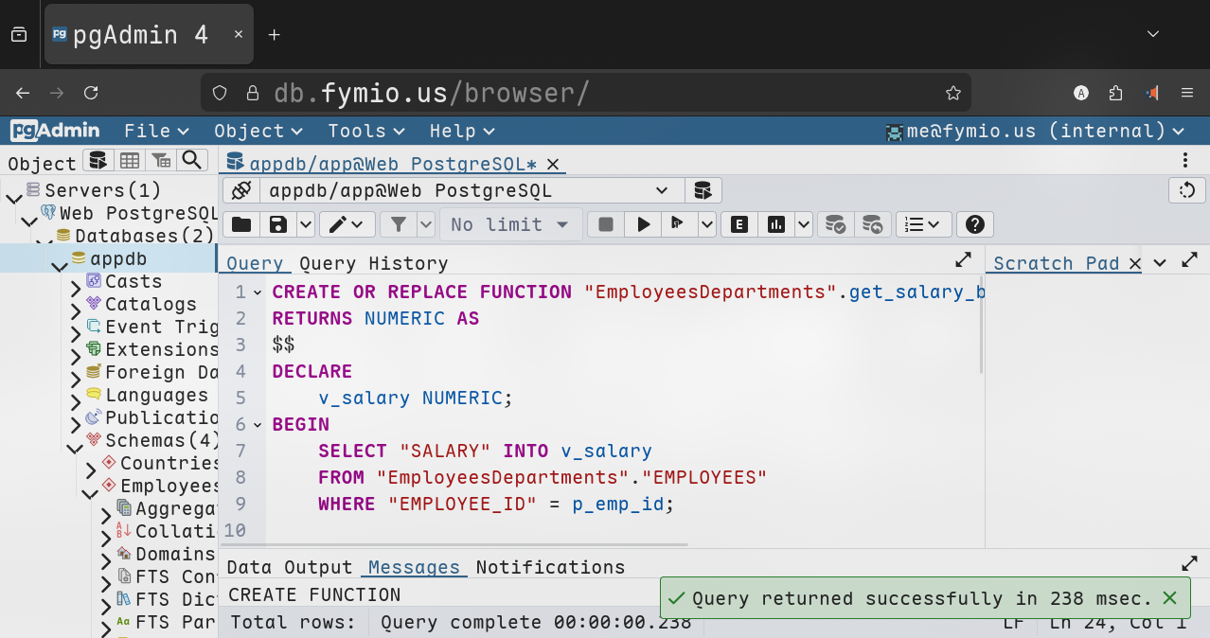
Task: Click the Explain Analyze chart icon
Action: point(776,224)
